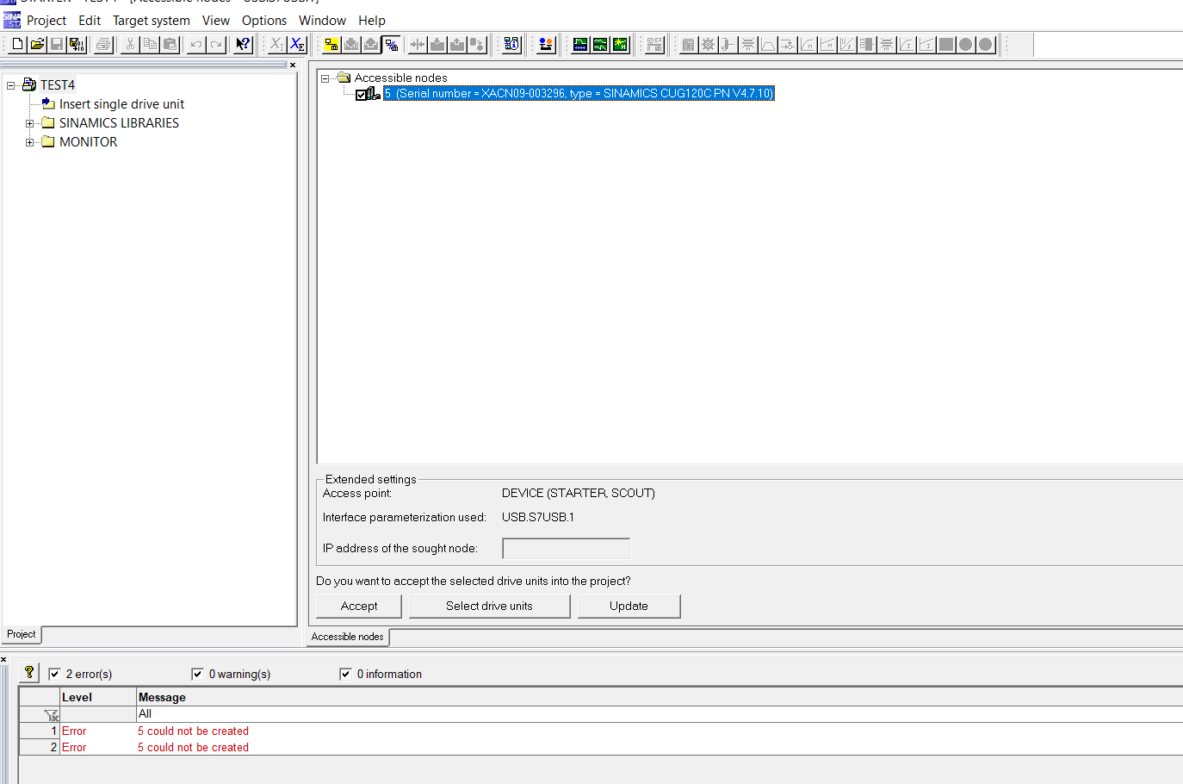Expand the SINAMICS LIBRARIES folder
Image resolution: width=1183 pixels, height=784 pixels.
click(x=29, y=123)
